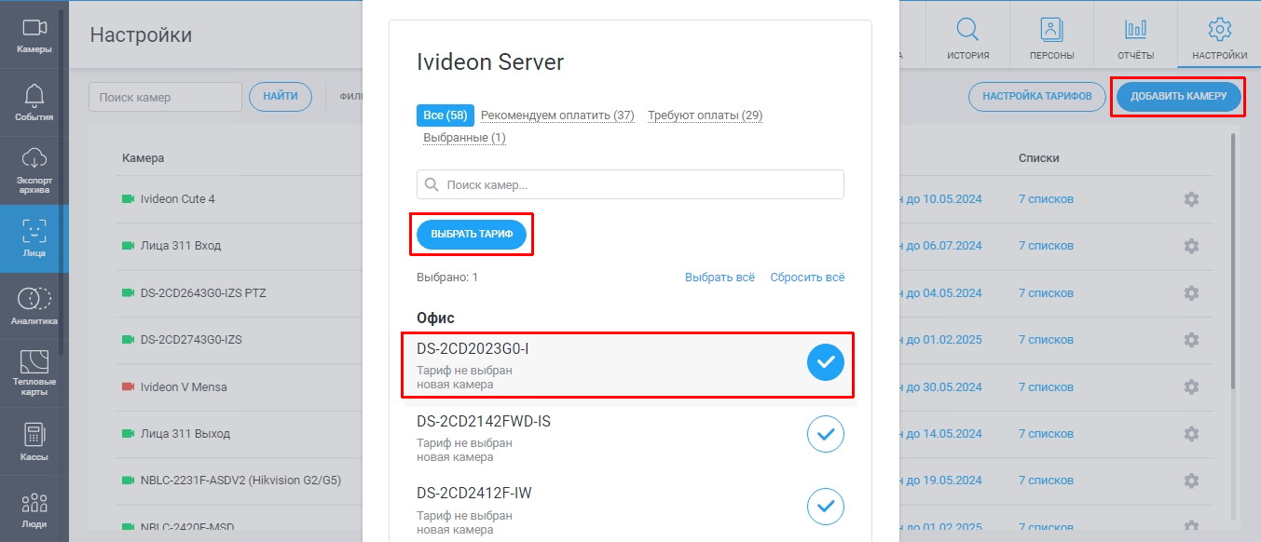Uncheck the DS-2CD2023G0-I camera checkmark
This screenshot has height=542, width=1261.
[825, 362]
